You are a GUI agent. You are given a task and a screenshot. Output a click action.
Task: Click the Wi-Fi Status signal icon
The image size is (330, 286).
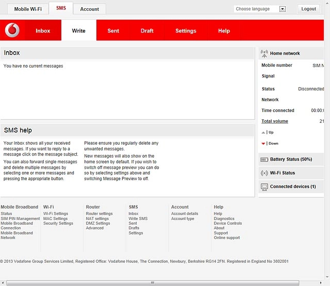(x=264, y=173)
